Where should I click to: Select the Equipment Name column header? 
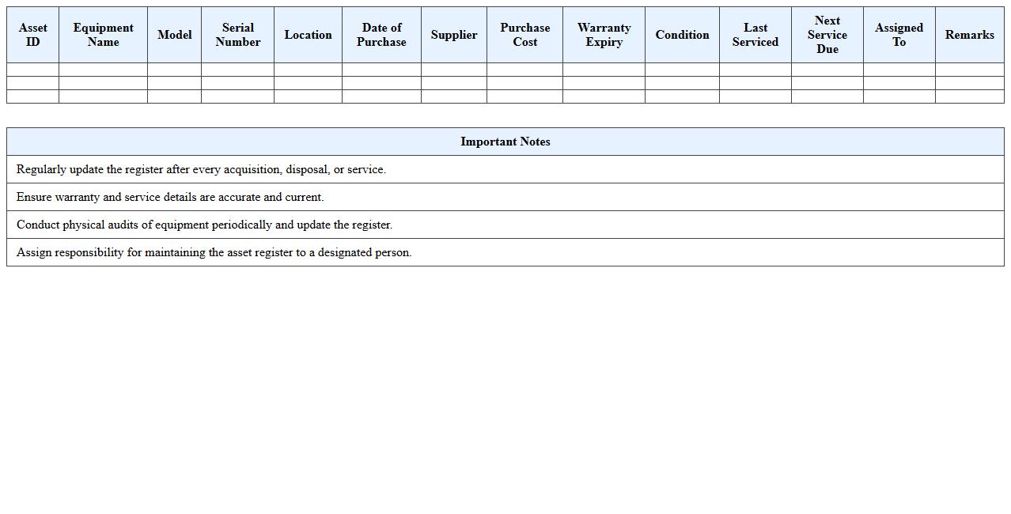tap(103, 35)
